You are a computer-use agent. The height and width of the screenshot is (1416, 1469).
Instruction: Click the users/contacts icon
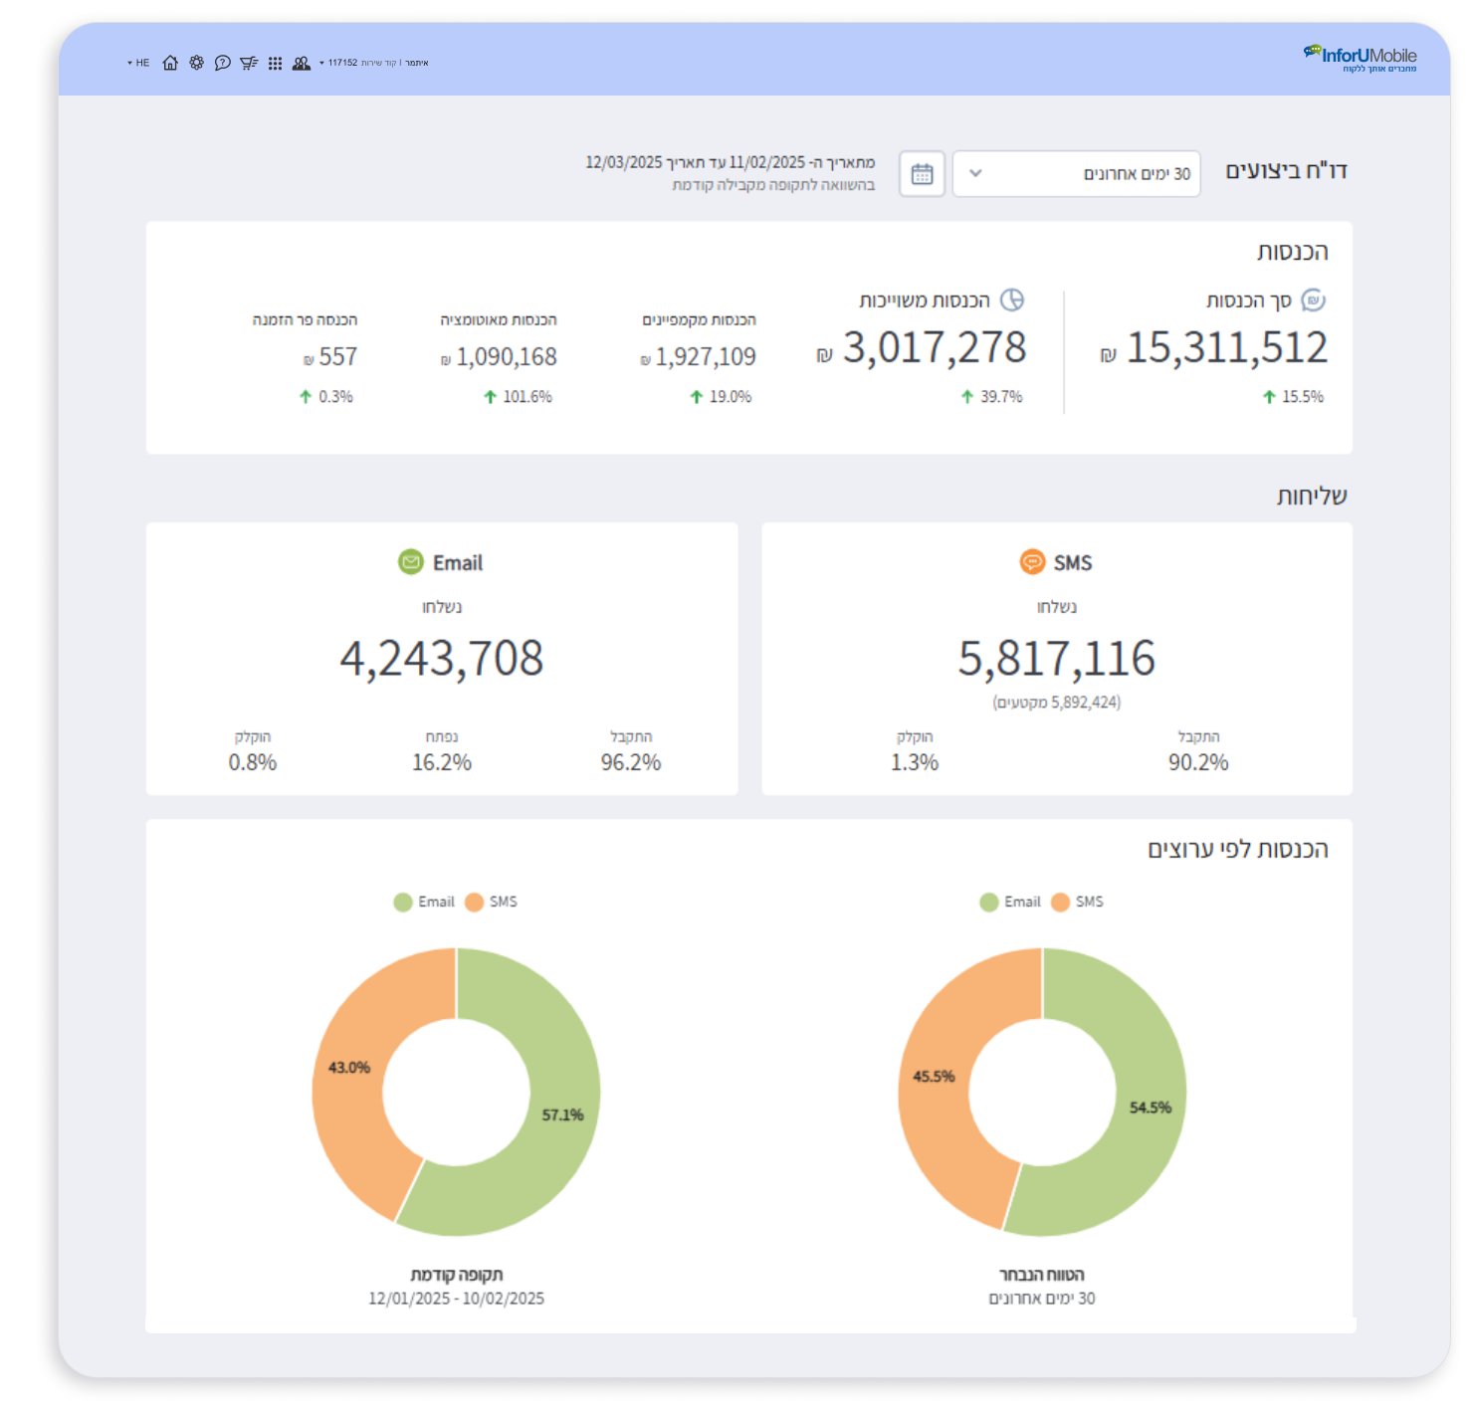coord(301,63)
